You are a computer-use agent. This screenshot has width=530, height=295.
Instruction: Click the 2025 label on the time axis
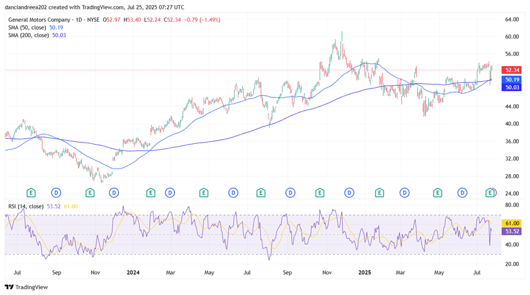[364, 273]
